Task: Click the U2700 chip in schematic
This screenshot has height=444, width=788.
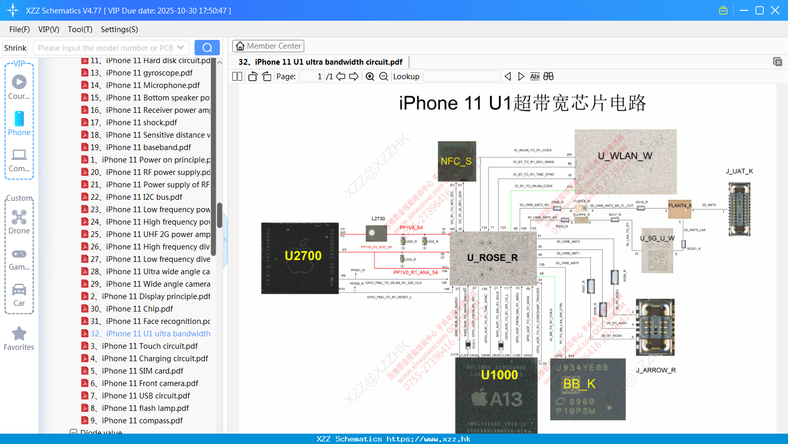Action: [300, 258]
